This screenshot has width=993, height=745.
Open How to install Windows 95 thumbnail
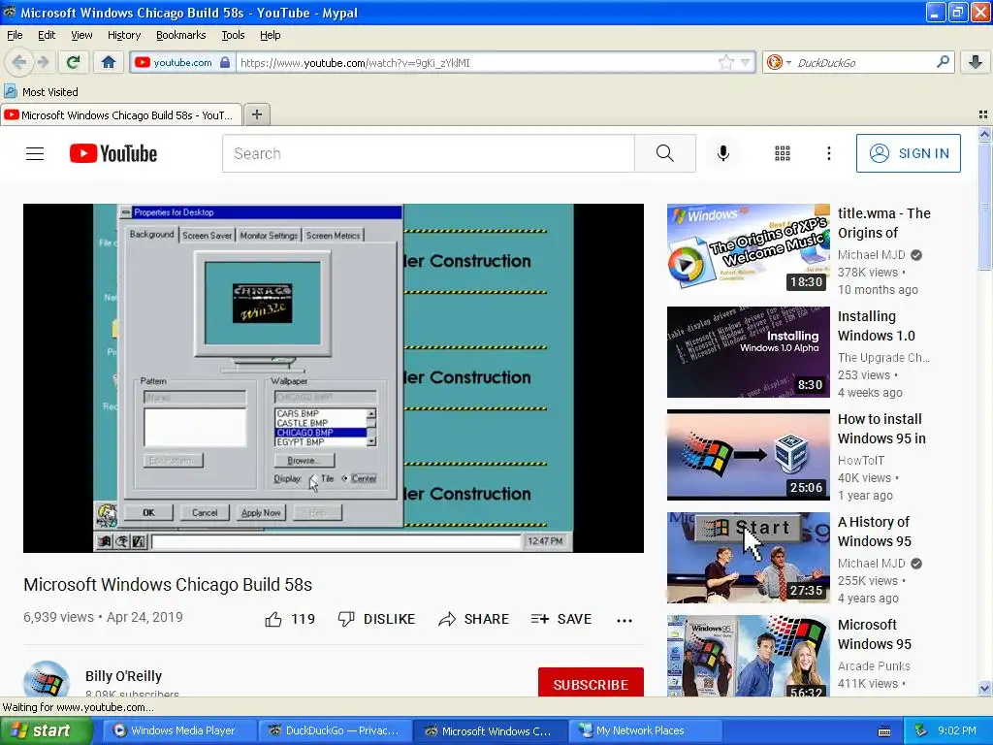pos(748,455)
